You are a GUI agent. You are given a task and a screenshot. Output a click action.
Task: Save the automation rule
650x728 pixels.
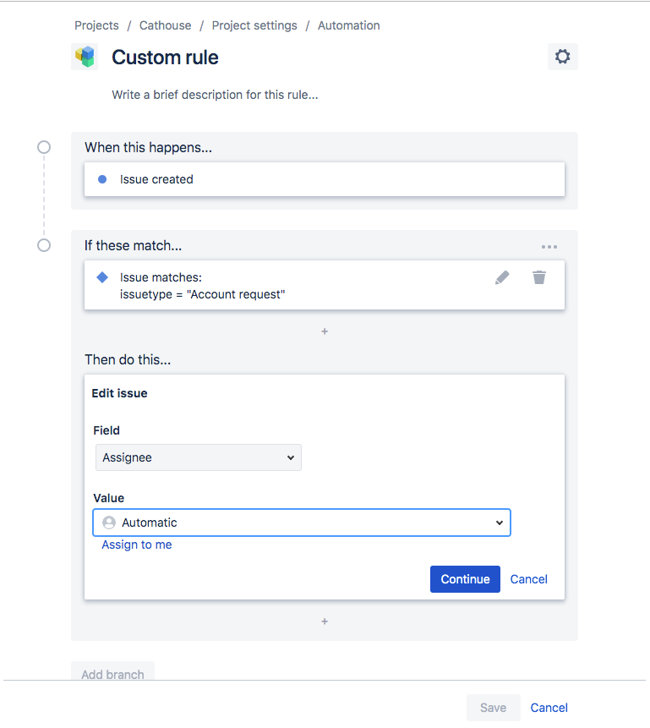tap(493, 708)
